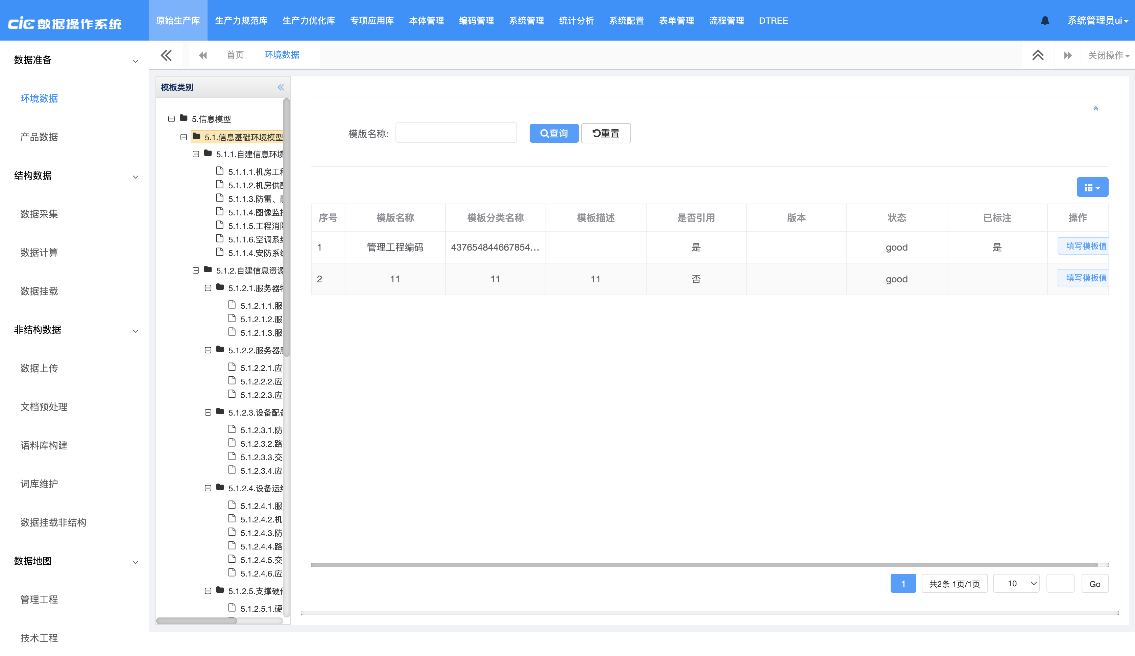The width and height of the screenshot is (1135, 656).
Task: Open the 关闭操作 dropdown
Action: pos(1108,55)
